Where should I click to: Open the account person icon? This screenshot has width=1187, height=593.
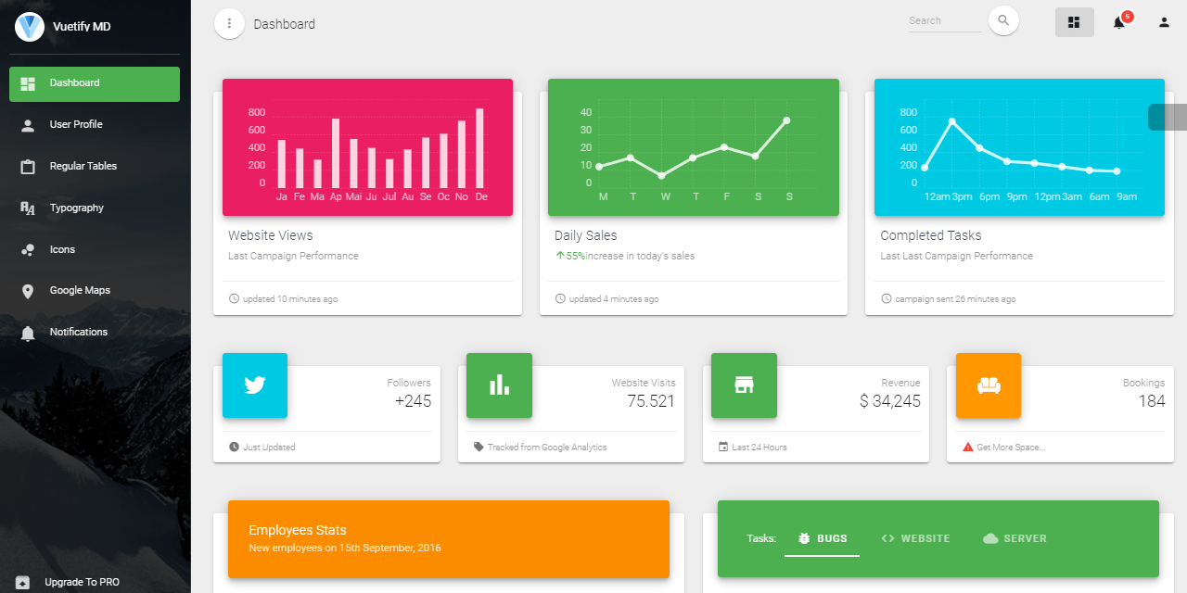(x=1163, y=22)
